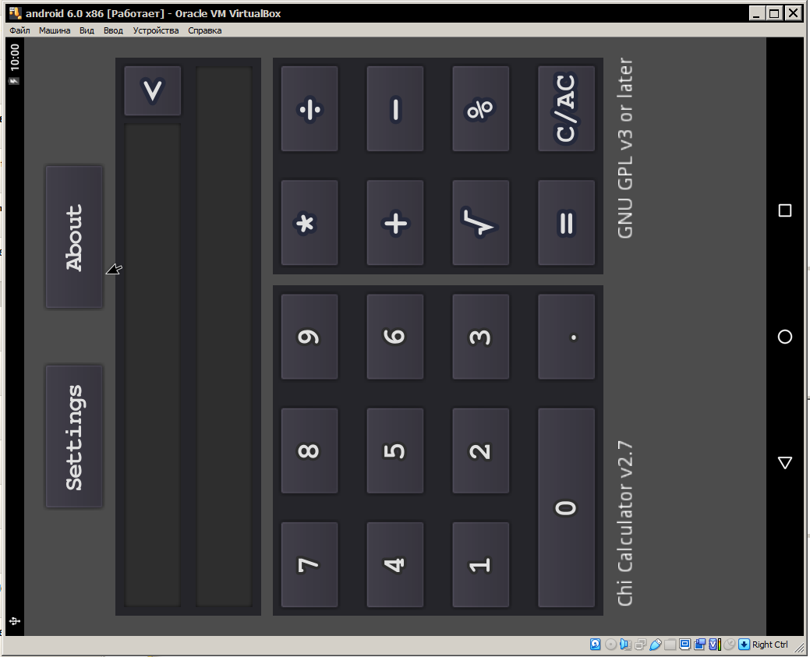Tap the Android recent apps square
This screenshot has width=810, height=657.
click(785, 210)
